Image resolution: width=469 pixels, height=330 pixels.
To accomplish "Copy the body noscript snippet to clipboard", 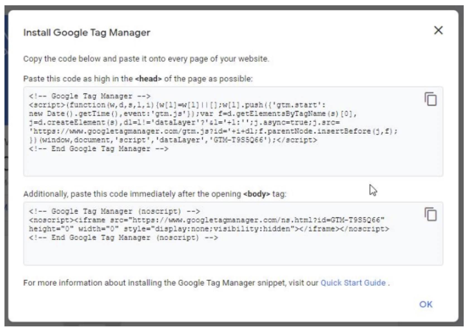I will [431, 214].
